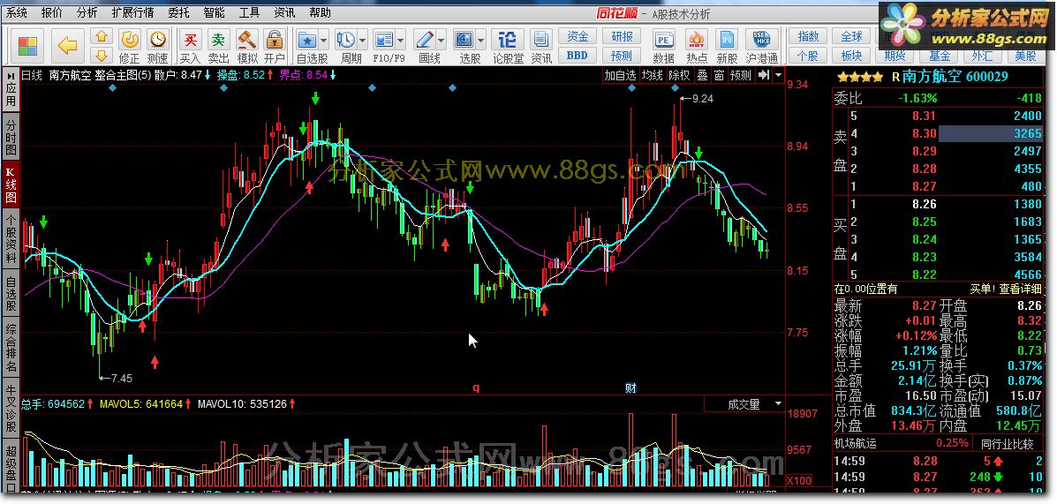Expand the 选股 dropdown arrow
1057x504 pixels.
click(x=480, y=39)
